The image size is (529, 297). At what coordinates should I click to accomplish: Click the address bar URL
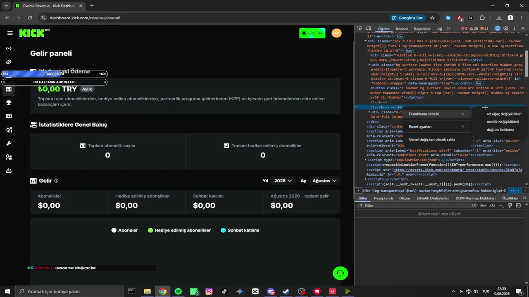(85, 18)
